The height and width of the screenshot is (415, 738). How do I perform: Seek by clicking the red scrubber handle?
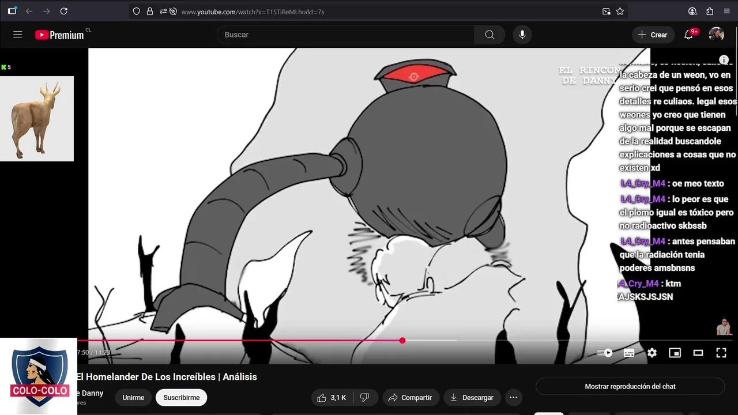pyautogui.click(x=402, y=341)
